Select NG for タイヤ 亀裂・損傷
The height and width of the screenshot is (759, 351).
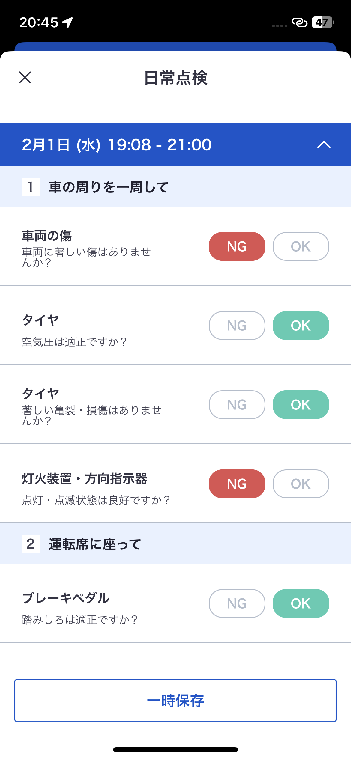coord(237,405)
